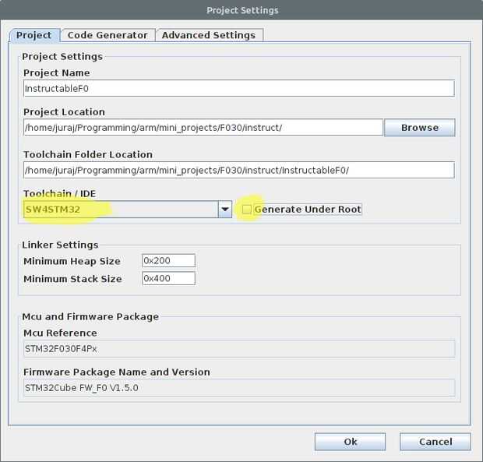Click the Linker Settings group heading

point(60,245)
